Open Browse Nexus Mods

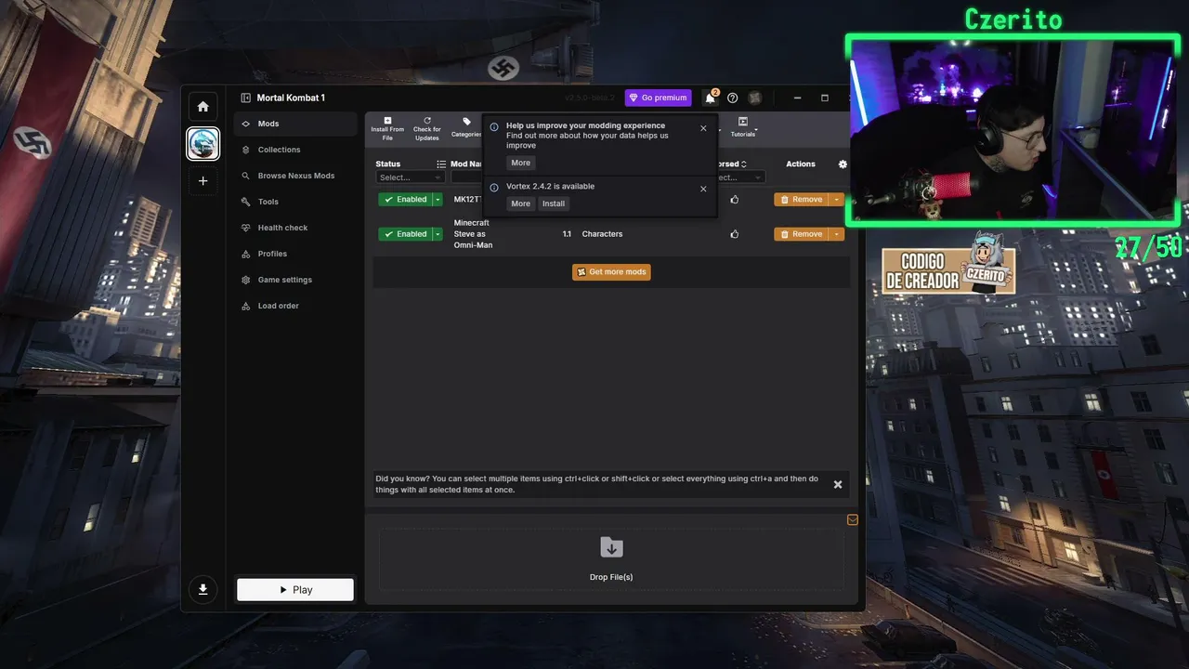[x=295, y=176]
